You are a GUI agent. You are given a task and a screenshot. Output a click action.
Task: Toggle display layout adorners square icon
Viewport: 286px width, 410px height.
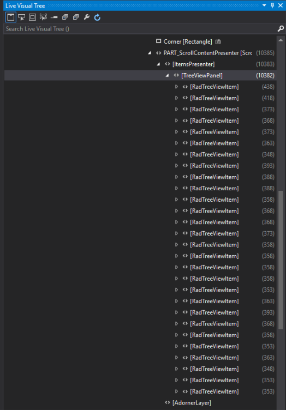pos(32,17)
